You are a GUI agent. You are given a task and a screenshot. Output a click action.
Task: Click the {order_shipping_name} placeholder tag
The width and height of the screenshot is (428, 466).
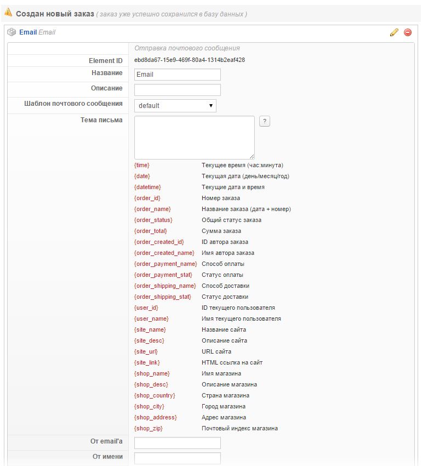pos(165,286)
